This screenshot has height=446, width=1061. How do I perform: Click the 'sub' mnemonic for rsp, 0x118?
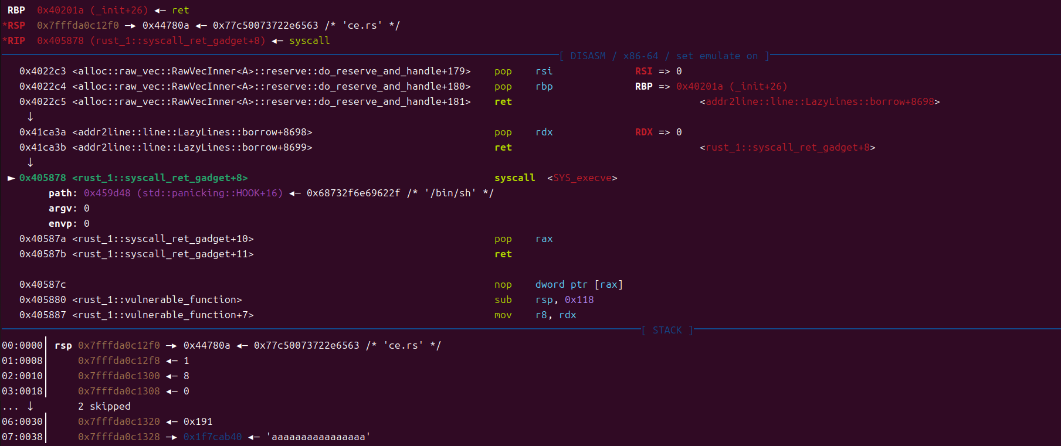coord(503,299)
